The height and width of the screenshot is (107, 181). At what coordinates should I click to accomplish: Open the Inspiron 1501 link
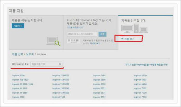click(58, 97)
